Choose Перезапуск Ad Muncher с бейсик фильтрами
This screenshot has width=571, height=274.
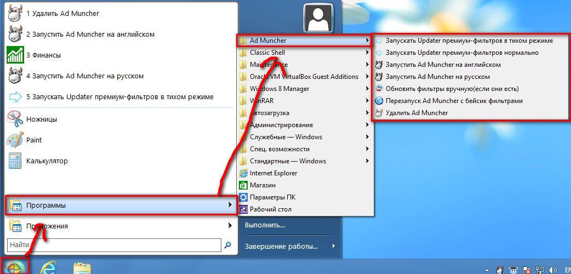(x=454, y=101)
